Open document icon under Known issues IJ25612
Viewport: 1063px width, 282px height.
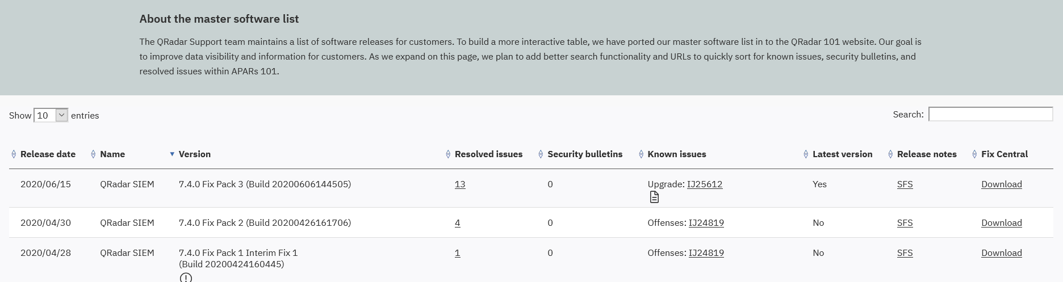pyautogui.click(x=654, y=197)
